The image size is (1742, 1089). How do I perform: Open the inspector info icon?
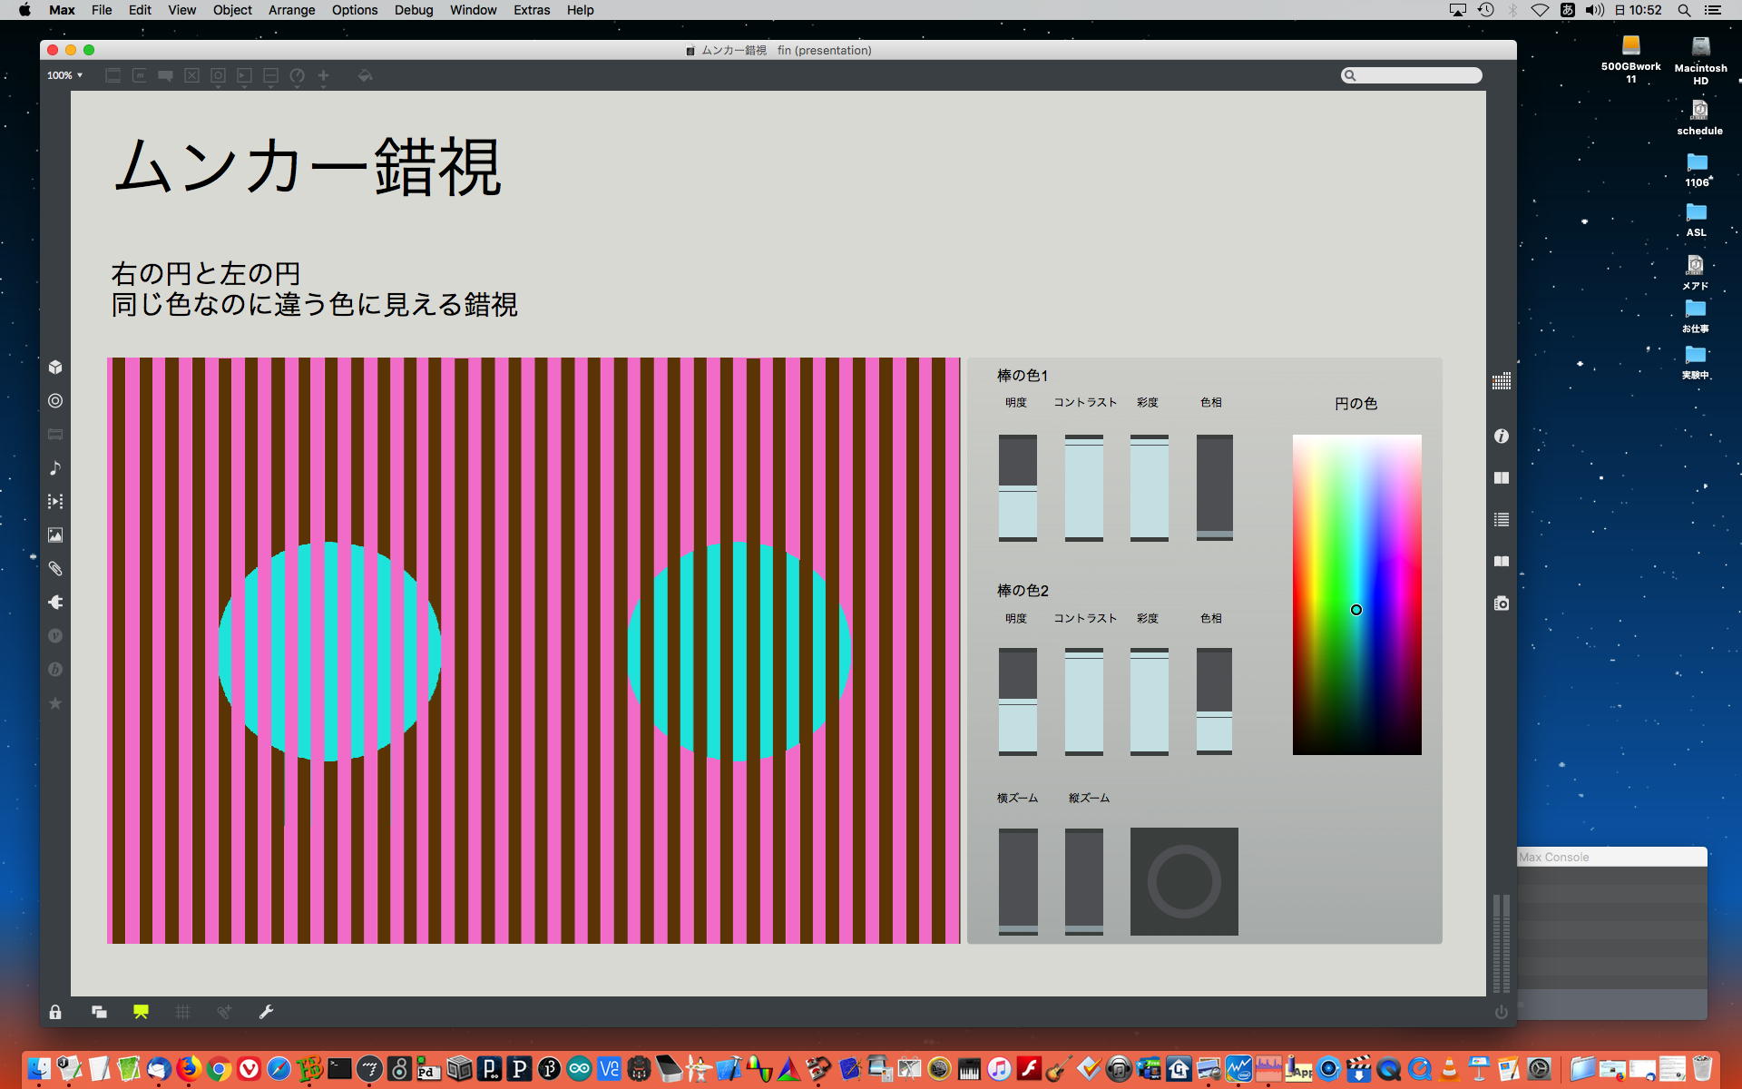pyautogui.click(x=1502, y=437)
